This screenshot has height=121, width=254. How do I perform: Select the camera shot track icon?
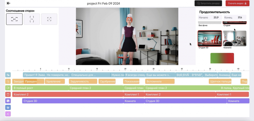[x=8, y=88]
